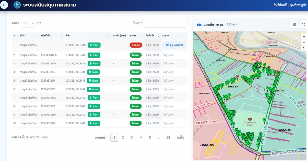
Task: Open the map layers control
Action: [x=294, y=24]
